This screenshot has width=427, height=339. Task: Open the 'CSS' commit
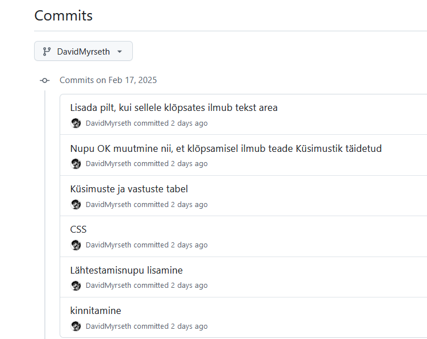click(78, 229)
